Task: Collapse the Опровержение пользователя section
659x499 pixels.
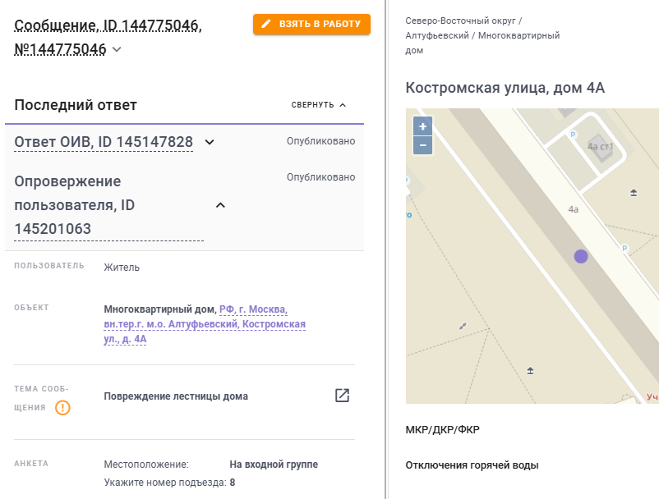Action: tap(220, 205)
